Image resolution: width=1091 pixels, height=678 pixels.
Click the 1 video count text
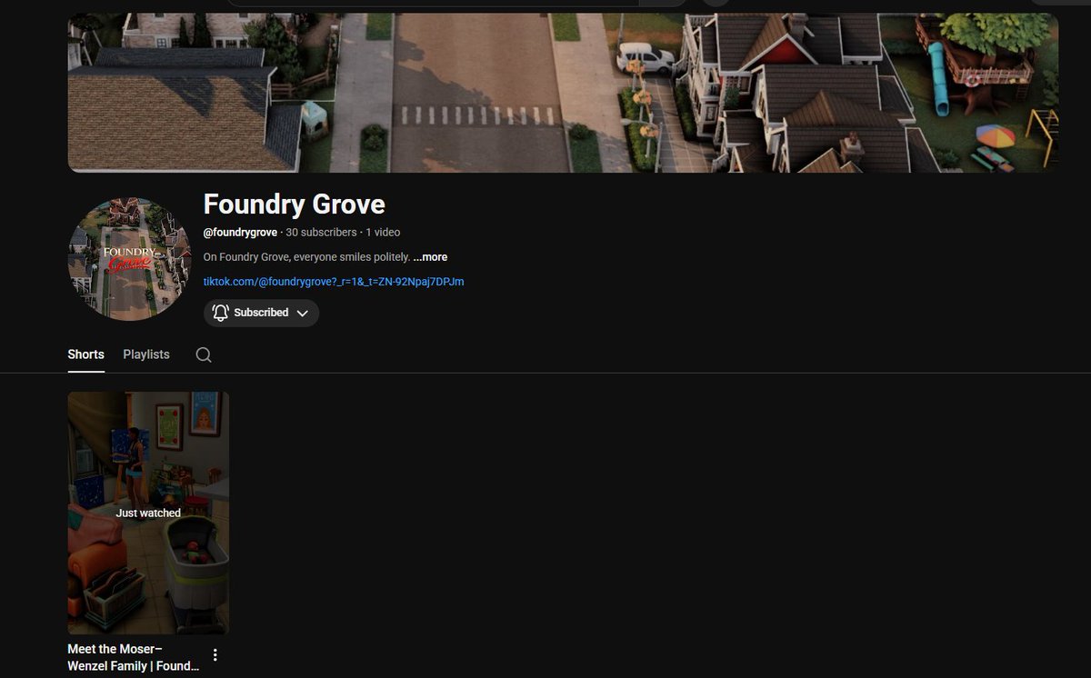[x=383, y=233]
